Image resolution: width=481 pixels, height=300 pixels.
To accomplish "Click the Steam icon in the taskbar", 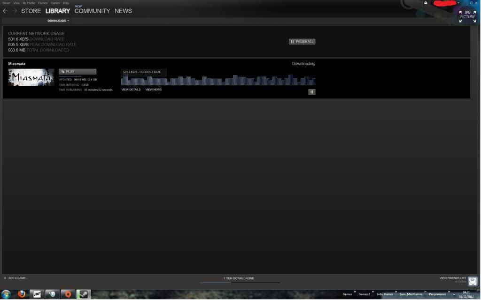I will coord(84,294).
